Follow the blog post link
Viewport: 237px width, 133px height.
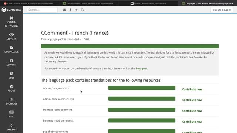point(141,68)
